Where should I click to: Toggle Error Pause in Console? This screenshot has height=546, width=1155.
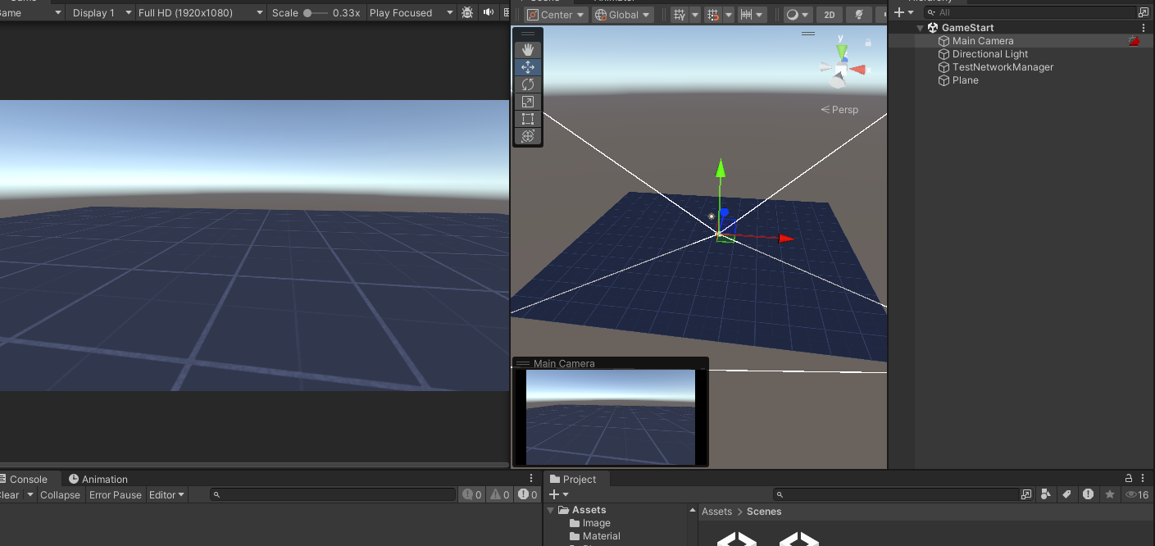coord(116,495)
